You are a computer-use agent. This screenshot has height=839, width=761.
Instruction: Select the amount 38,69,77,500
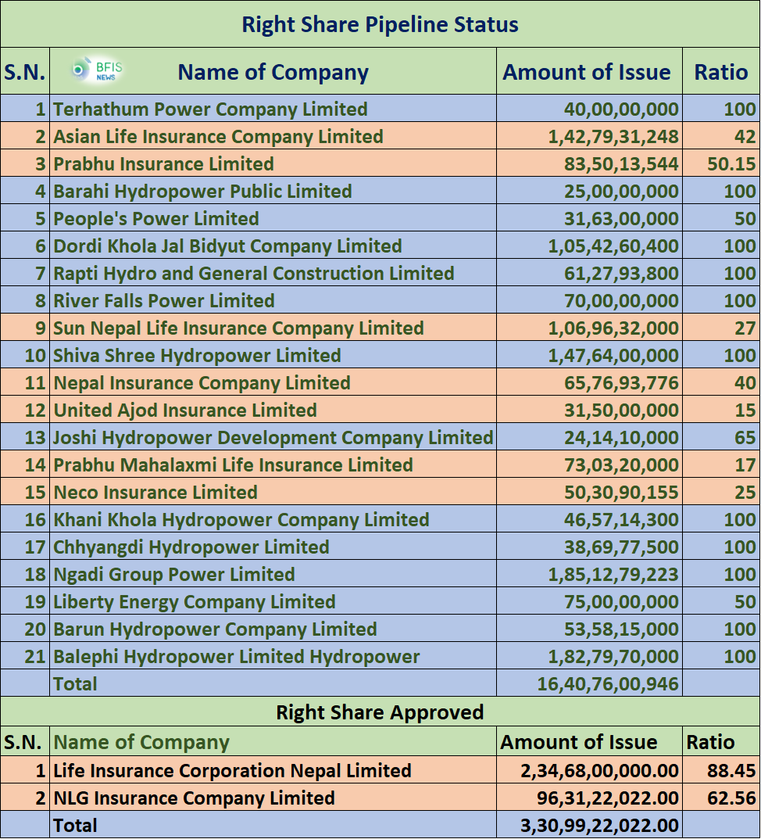coord(621,547)
